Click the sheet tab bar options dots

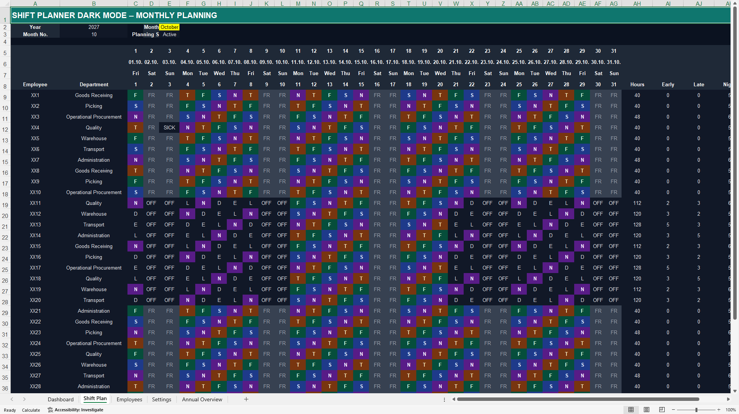click(x=444, y=399)
